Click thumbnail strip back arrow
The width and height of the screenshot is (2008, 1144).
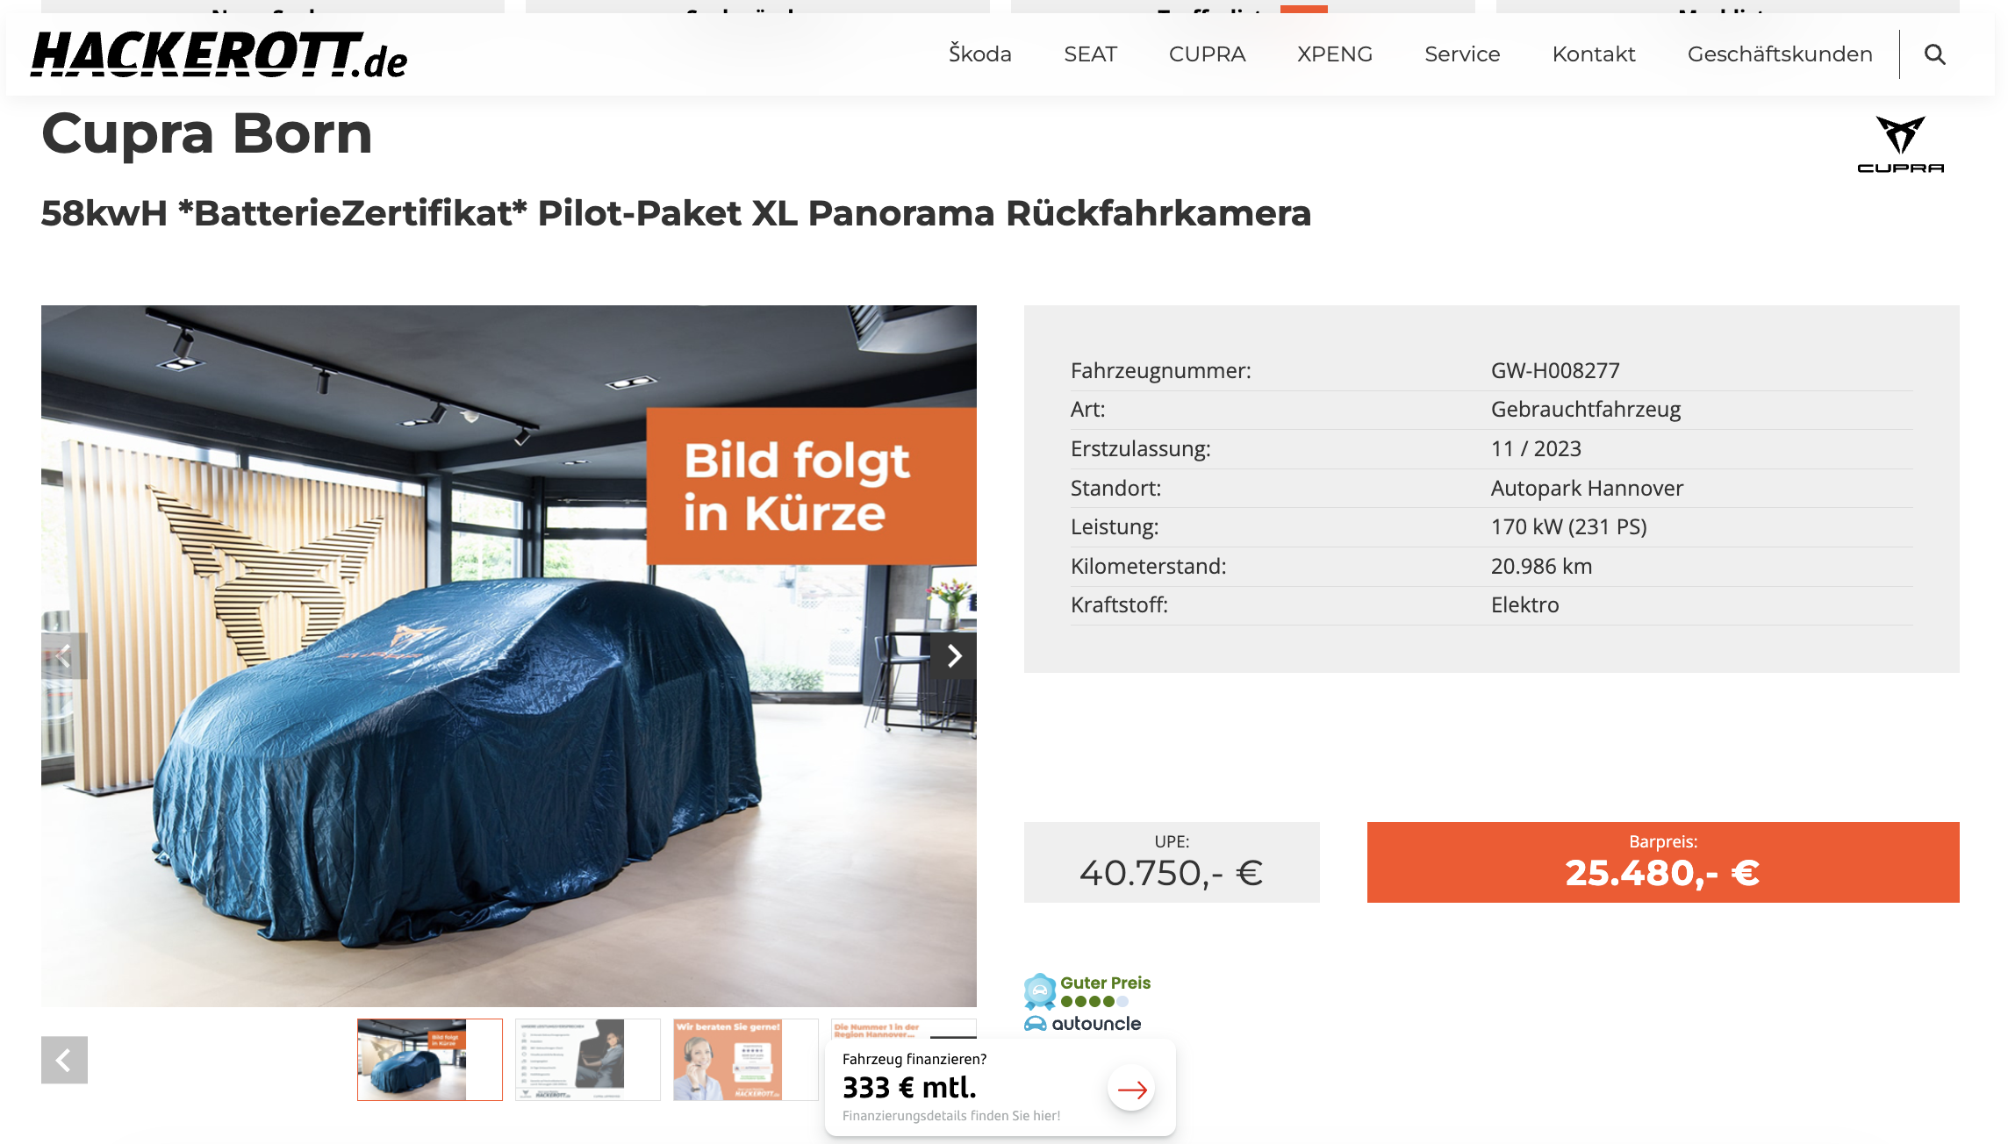point(64,1060)
